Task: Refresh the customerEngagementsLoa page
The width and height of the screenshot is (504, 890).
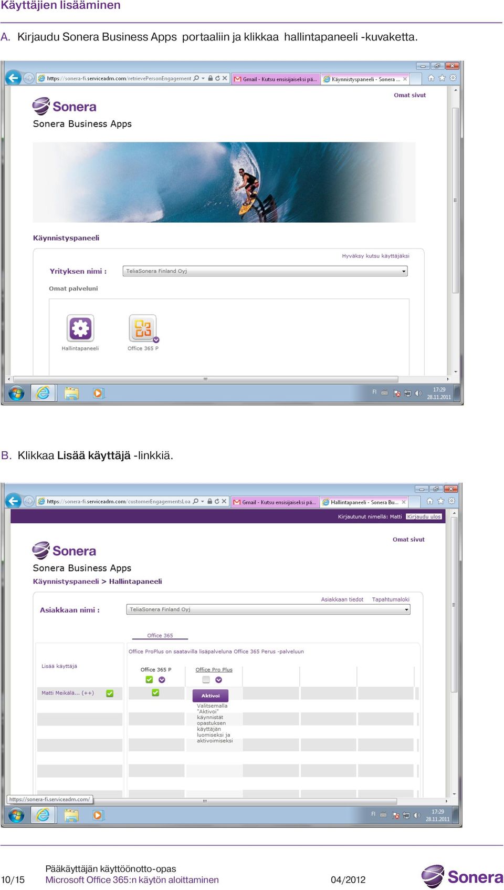Action: coord(217,501)
